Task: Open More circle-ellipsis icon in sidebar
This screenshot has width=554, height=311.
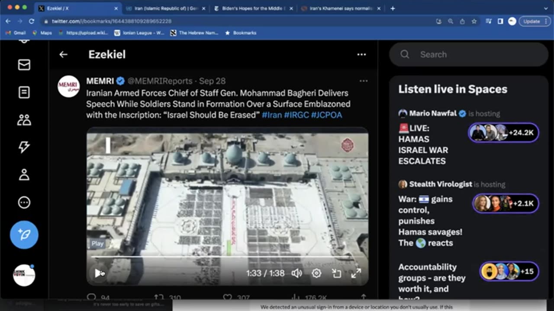Action: coord(24,202)
